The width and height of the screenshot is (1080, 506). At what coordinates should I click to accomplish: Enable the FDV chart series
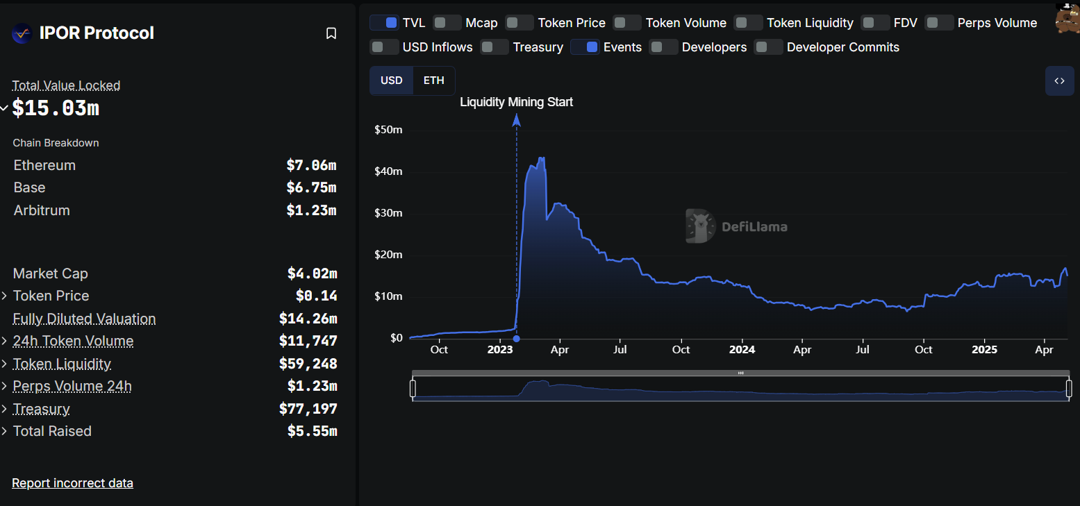[x=875, y=23]
